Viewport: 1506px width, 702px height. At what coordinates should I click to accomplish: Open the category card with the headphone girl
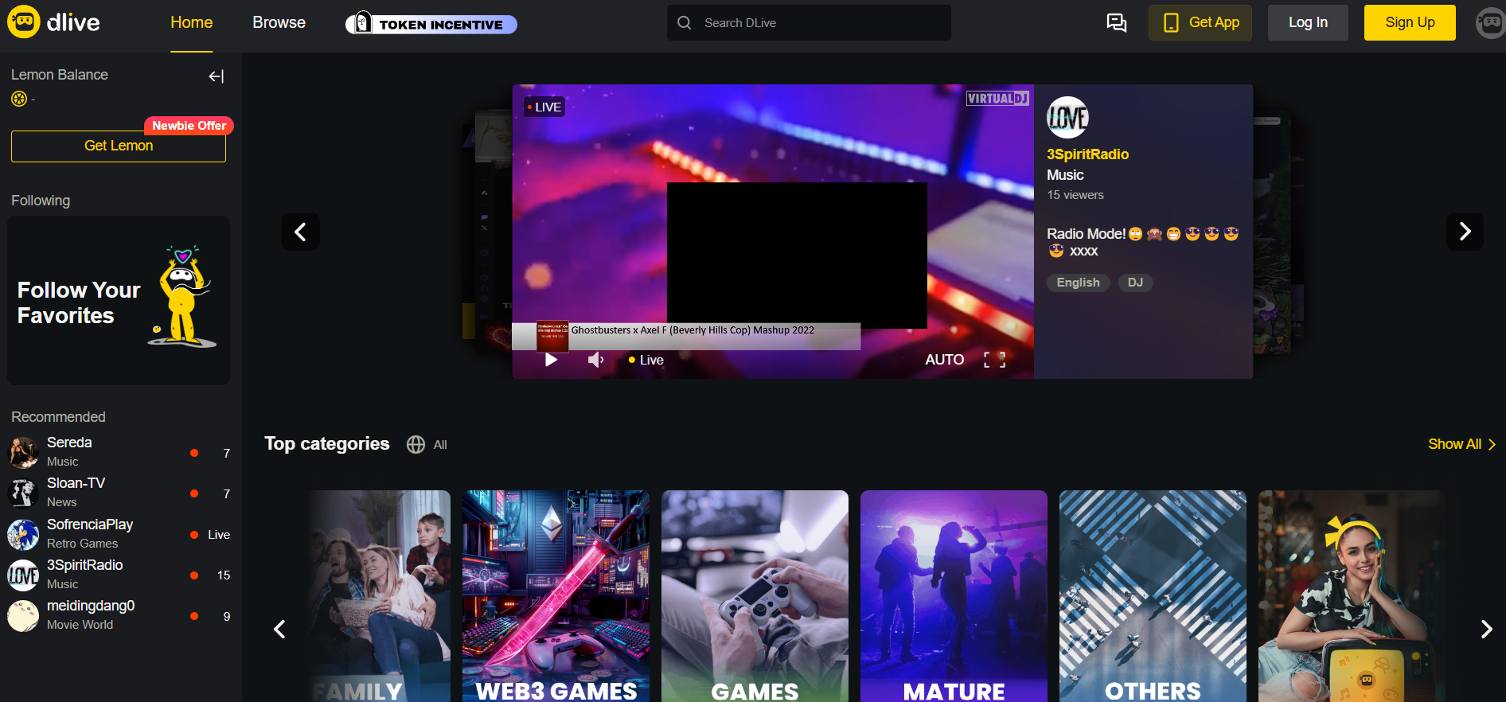pos(1352,596)
